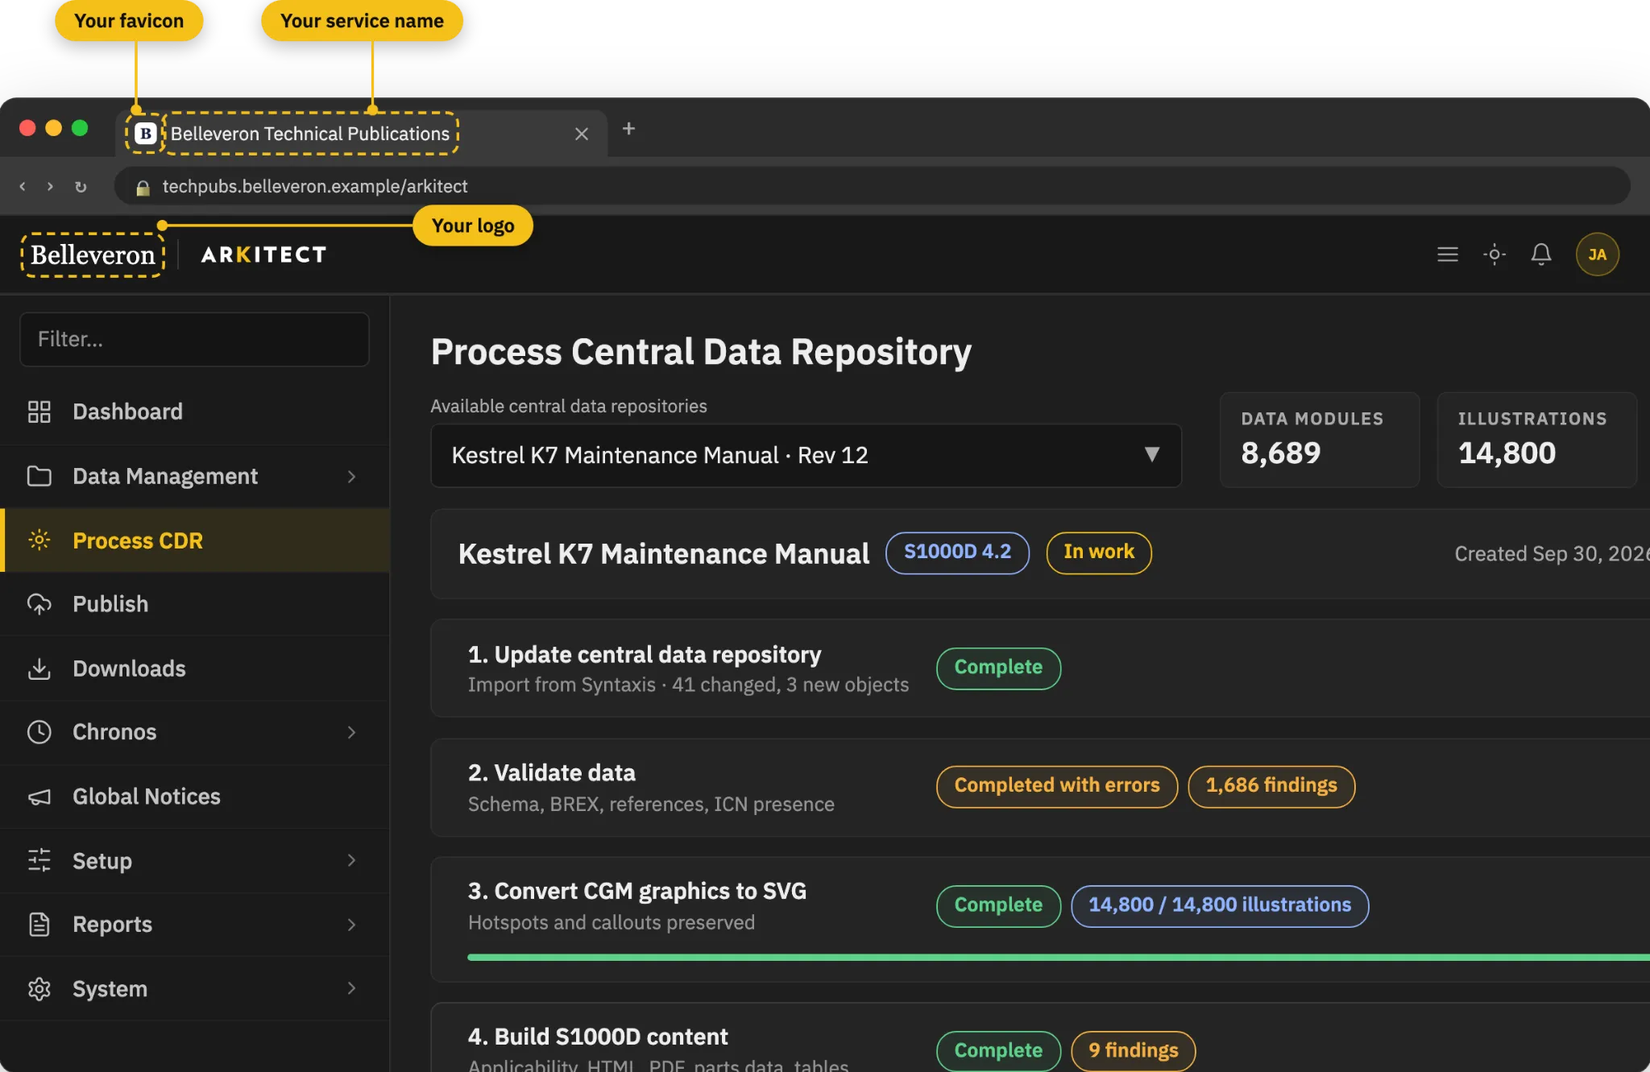Close the Belleveron Technical Publications tab

581,134
